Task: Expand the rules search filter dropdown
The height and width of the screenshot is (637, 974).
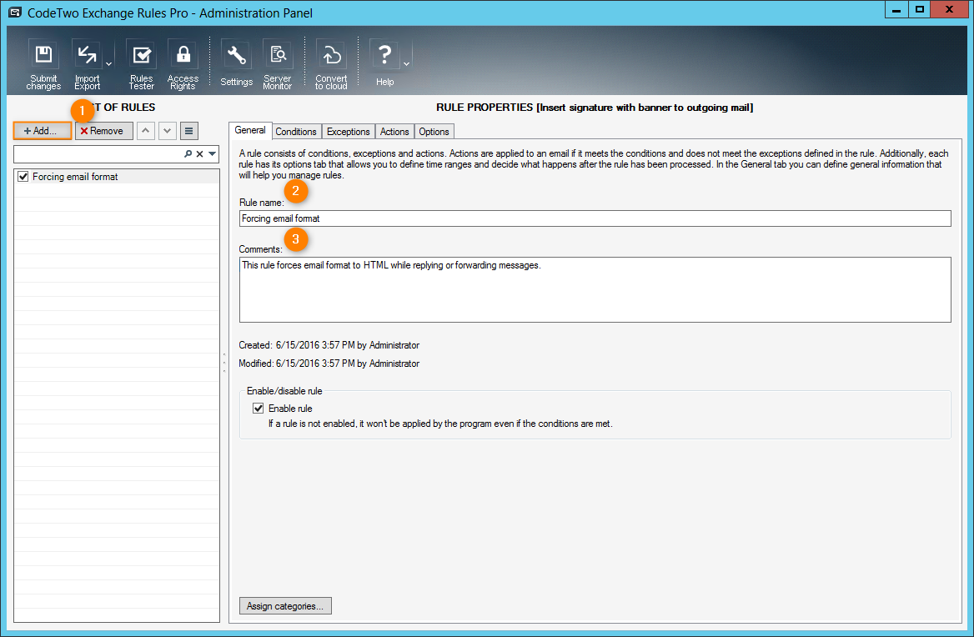Action: click(213, 154)
